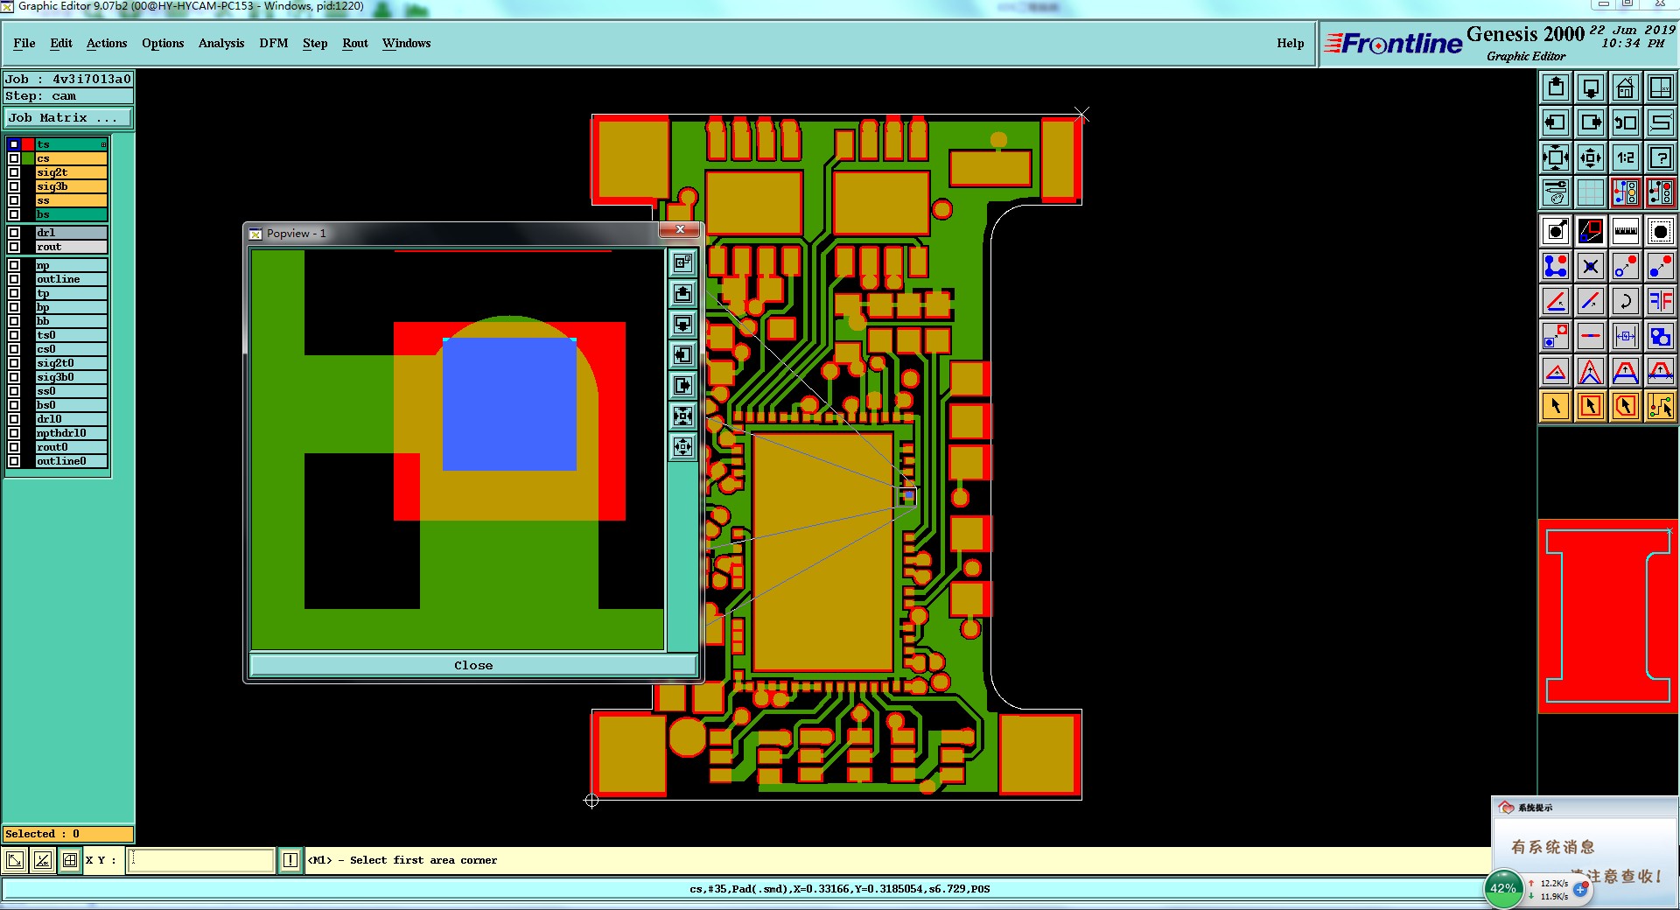The image size is (1680, 910).
Task: Click the Popview pan up icon
Action: pyautogui.click(x=683, y=293)
